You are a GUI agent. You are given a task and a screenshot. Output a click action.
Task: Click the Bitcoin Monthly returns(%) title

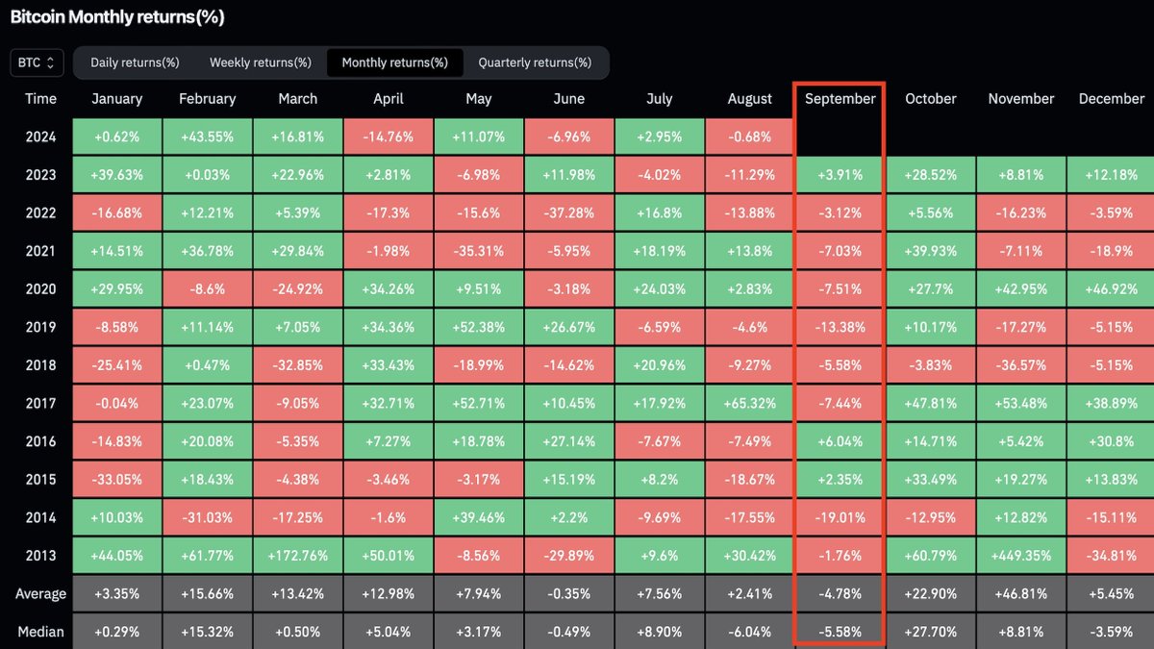tap(114, 16)
